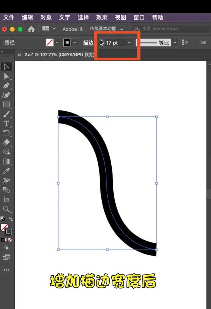The width and height of the screenshot is (211, 309).
Task: Pick the Type tool
Action: click(6, 124)
